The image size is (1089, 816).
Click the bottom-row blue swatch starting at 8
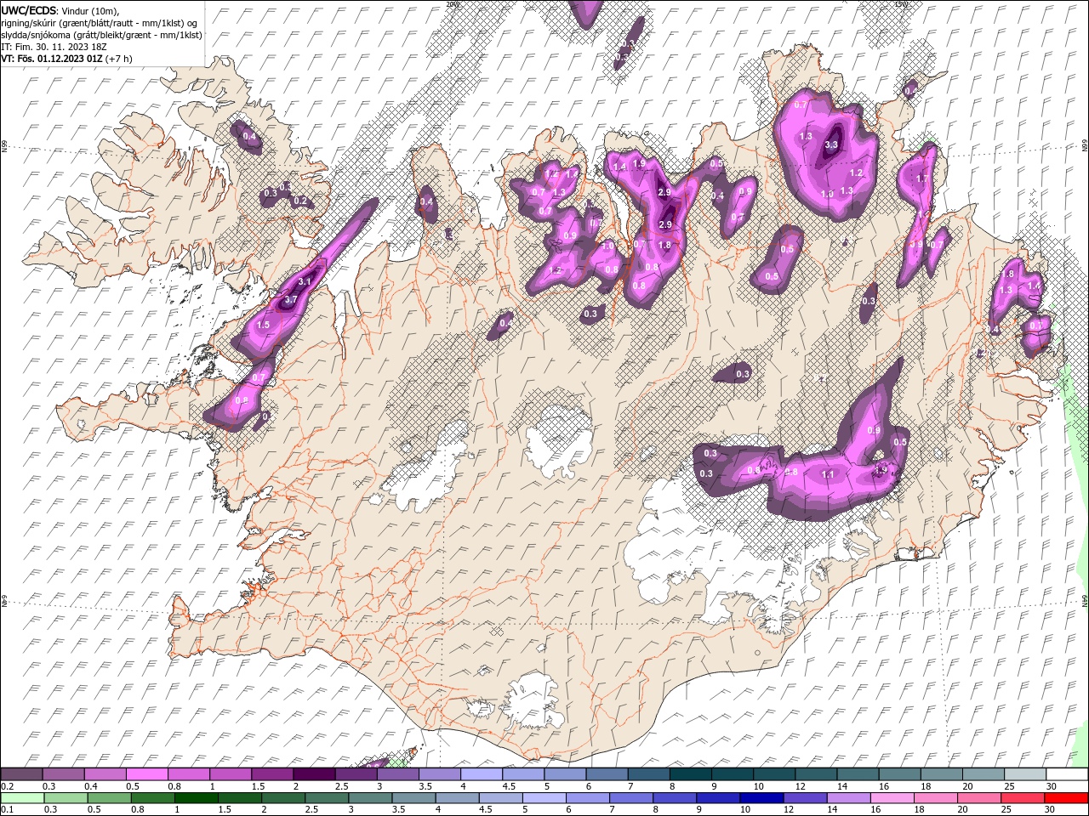676,798
